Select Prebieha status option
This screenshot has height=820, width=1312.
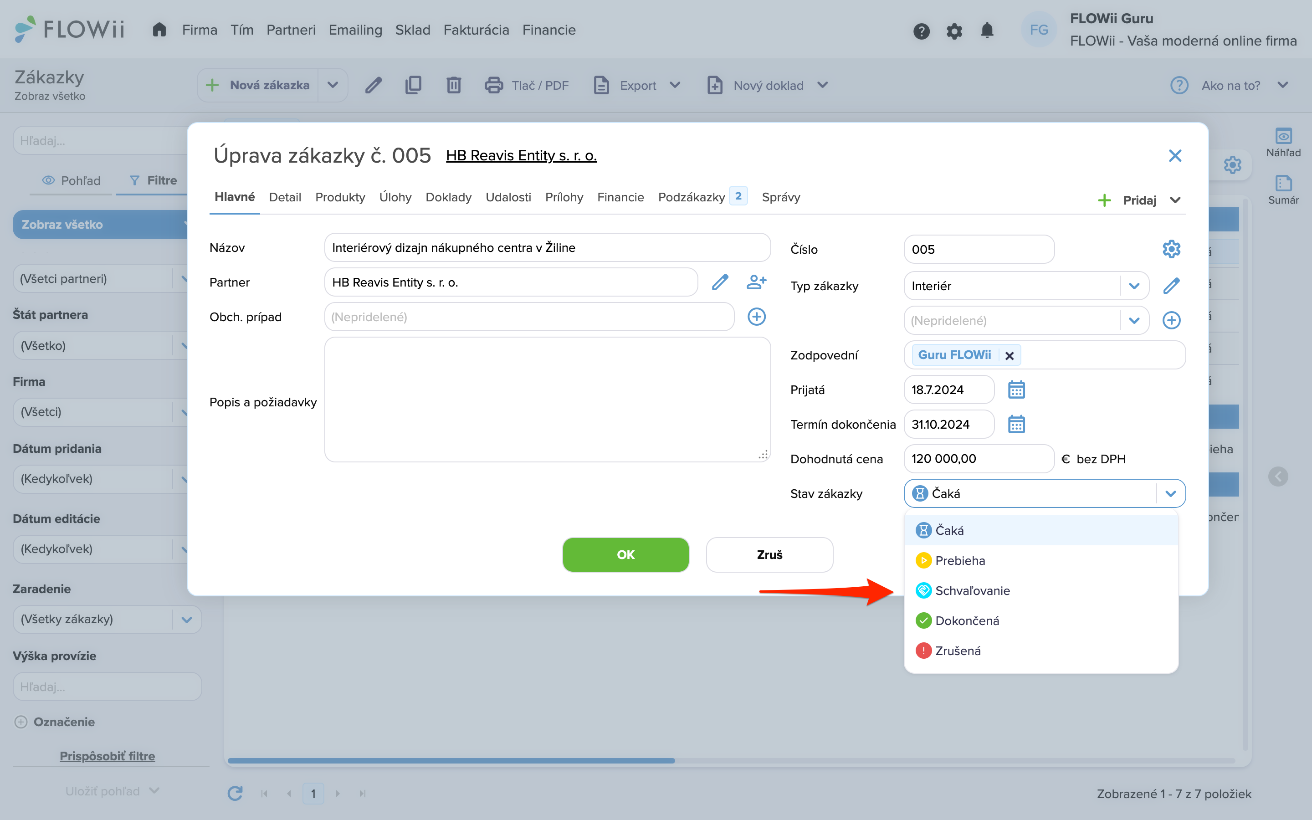tap(1041, 560)
